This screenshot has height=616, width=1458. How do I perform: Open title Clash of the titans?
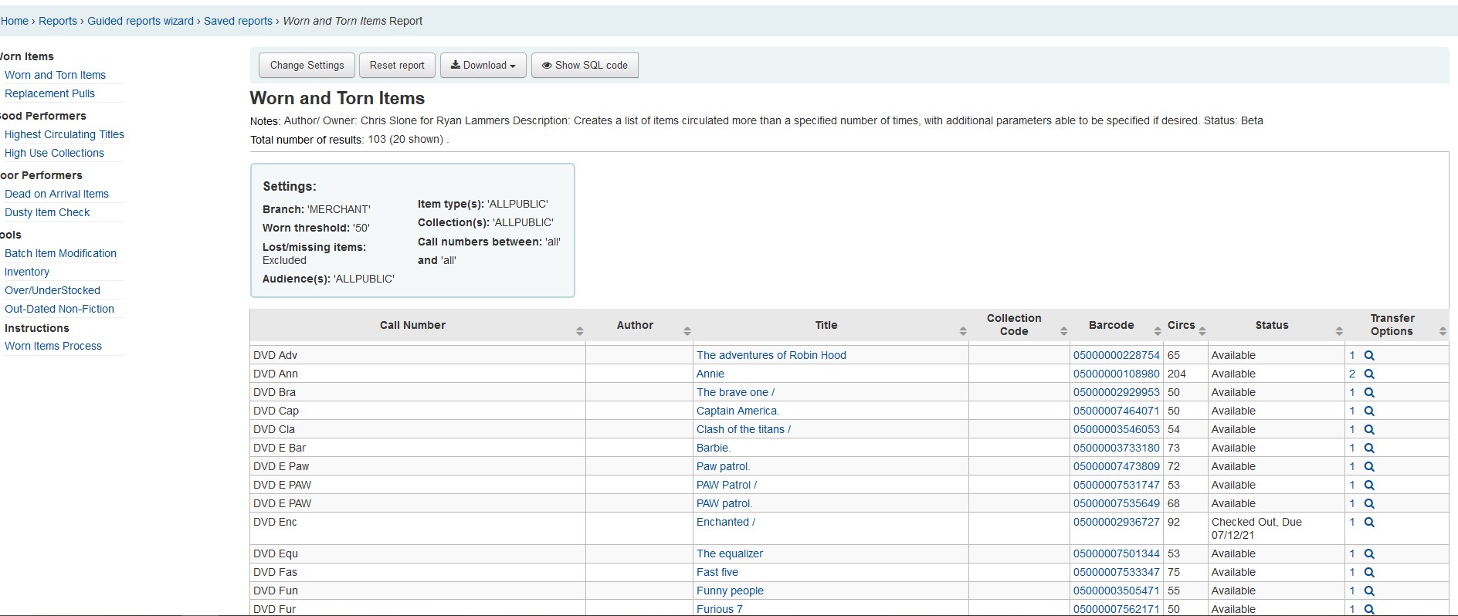[x=744, y=429]
